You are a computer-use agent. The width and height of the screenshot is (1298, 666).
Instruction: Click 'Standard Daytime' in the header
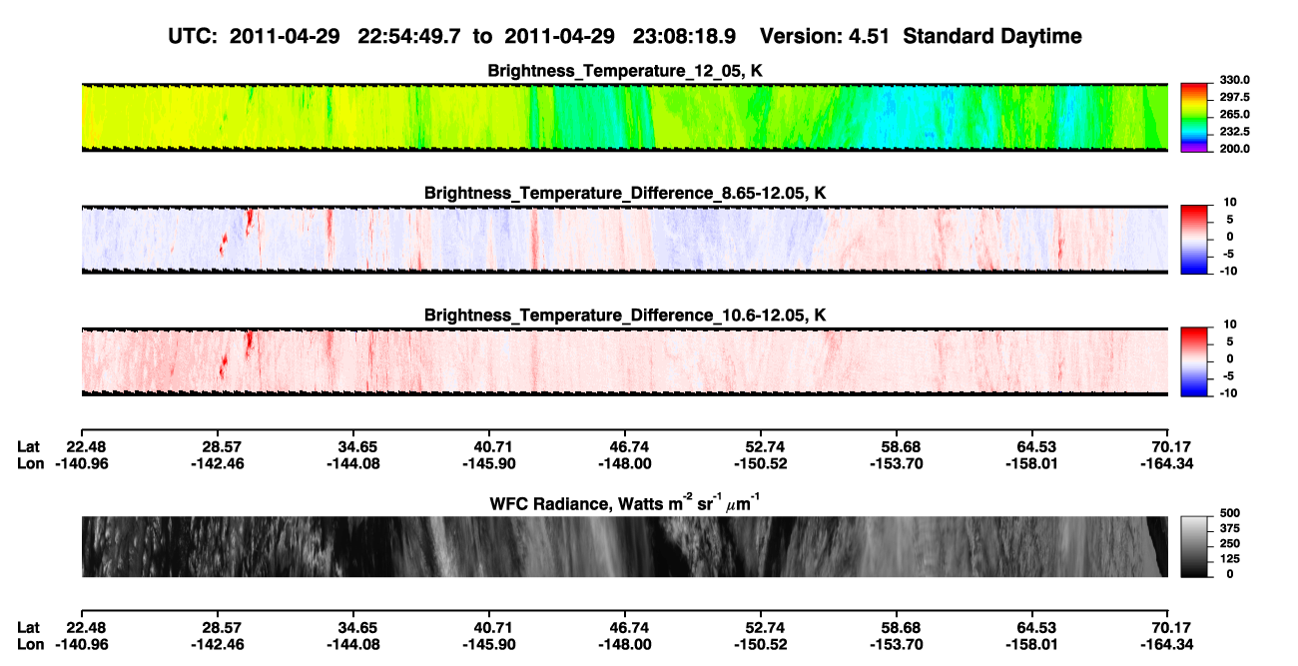coord(990,37)
